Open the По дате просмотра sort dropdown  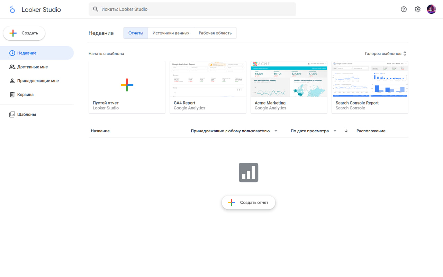pyautogui.click(x=313, y=131)
